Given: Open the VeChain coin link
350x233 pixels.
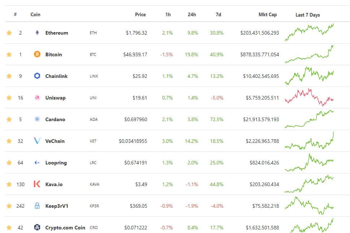Looking at the screenshot, I should 55,141.
